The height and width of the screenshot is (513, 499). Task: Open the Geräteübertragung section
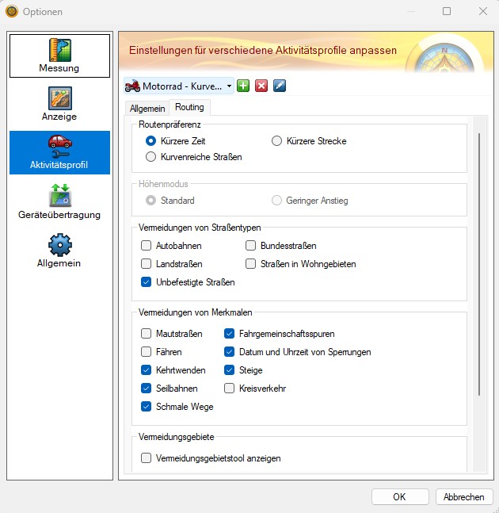[x=59, y=201]
